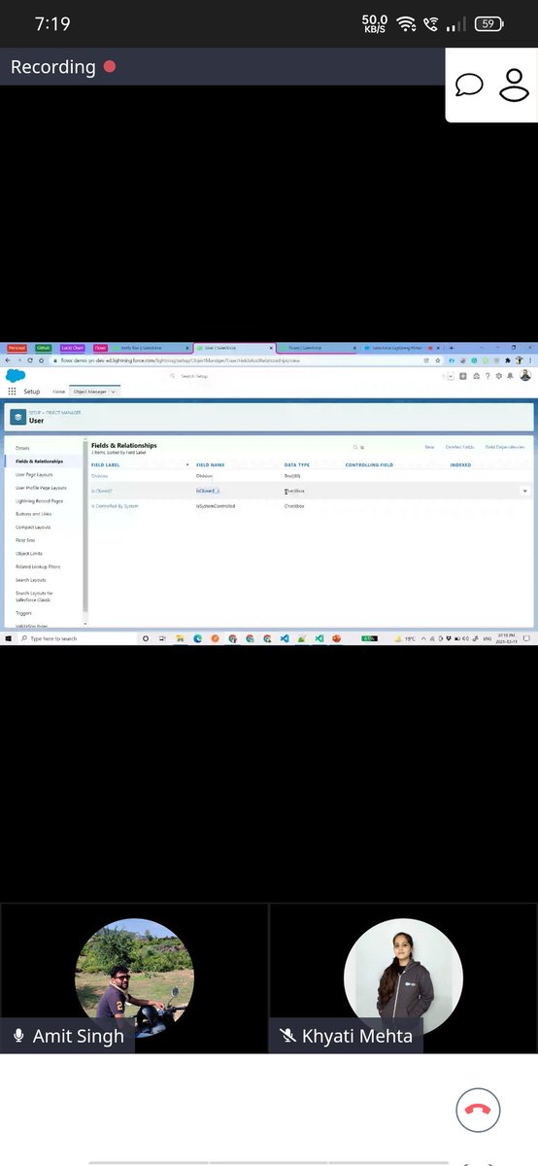Open Compact Layouts in sidebar
This screenshot has width=538, height=1166.
[x=33, y=527]
